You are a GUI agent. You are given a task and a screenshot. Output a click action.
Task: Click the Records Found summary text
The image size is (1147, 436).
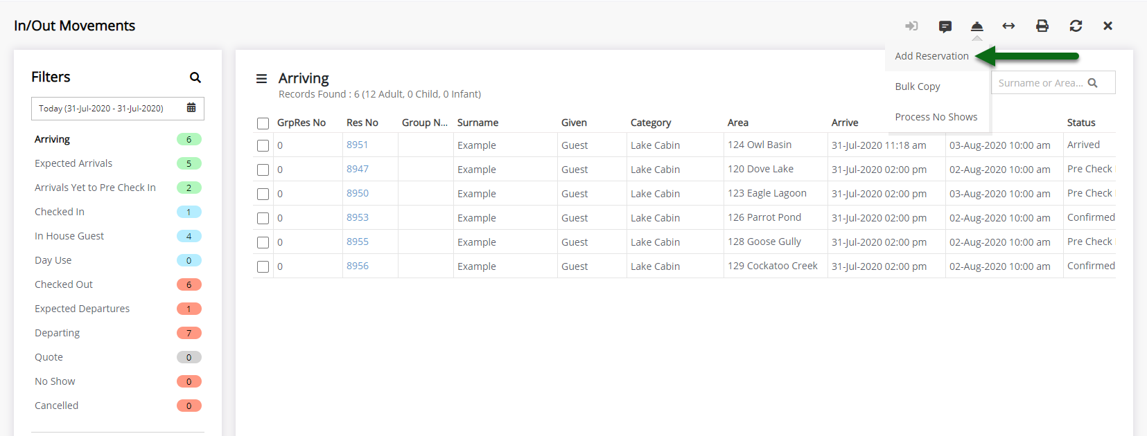point(380,94)
